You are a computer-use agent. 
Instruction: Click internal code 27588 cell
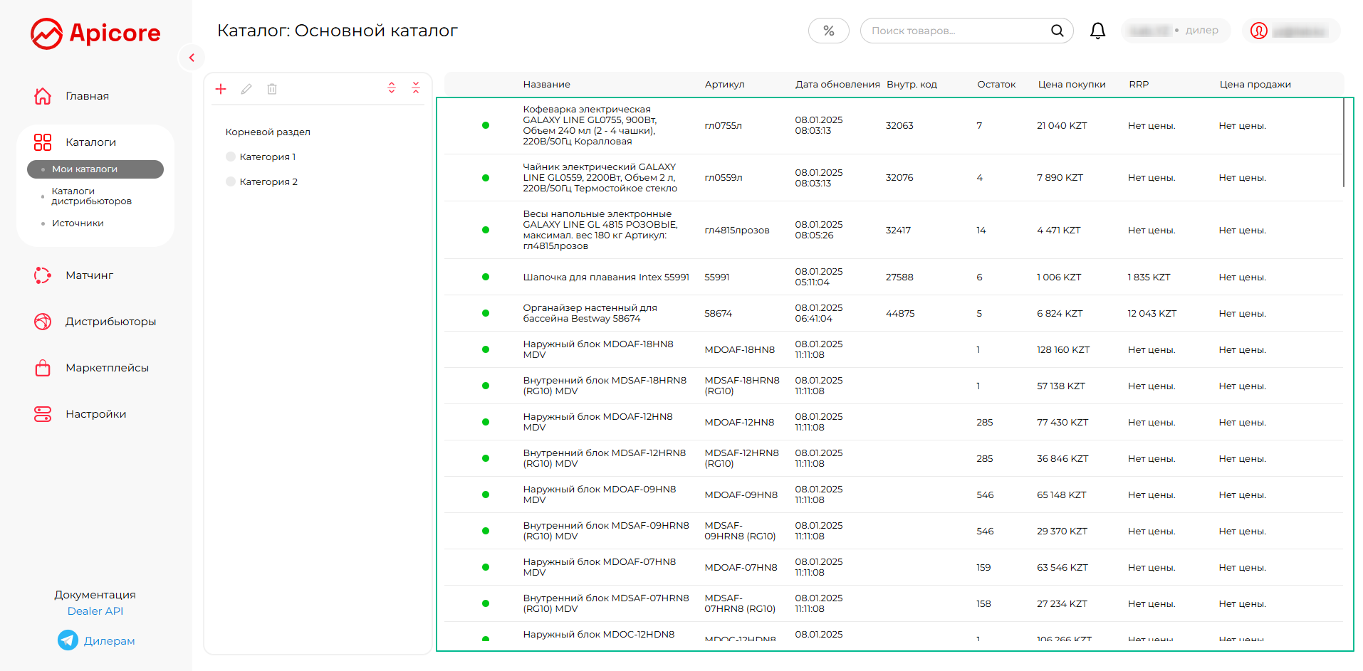click(899, 278)
